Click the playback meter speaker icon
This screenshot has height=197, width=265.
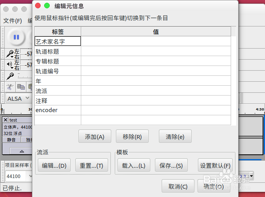pos(10,65)
